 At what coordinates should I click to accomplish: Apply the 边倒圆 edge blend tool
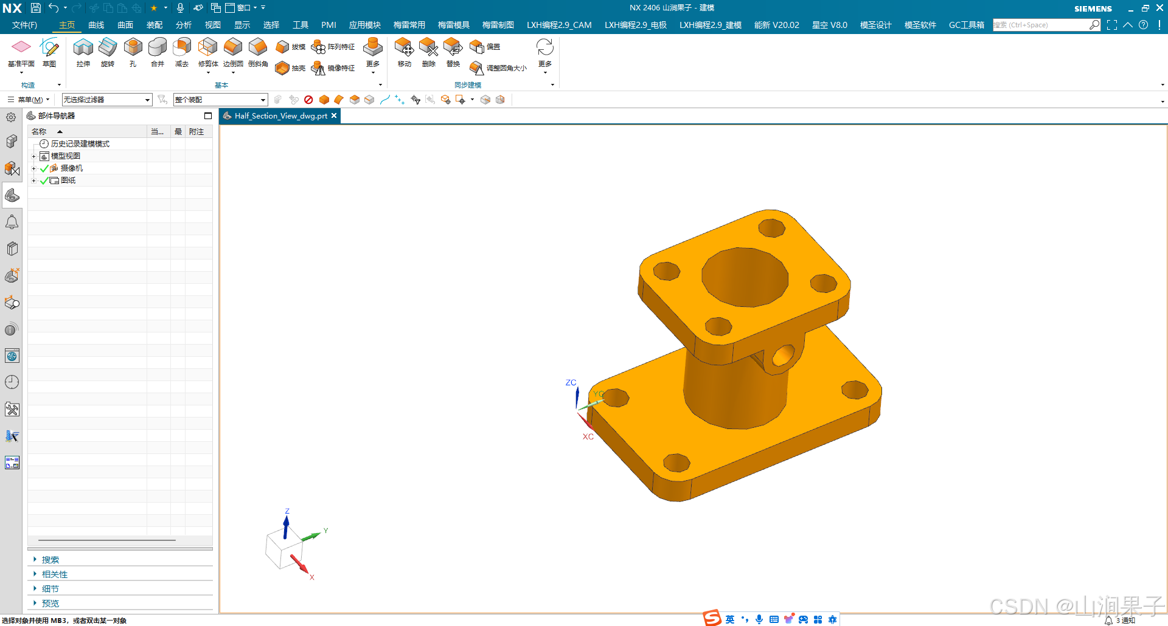coord(233,52)
